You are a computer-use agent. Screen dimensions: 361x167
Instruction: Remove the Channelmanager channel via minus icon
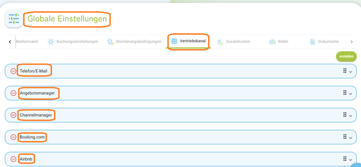(x=13, y=115)
